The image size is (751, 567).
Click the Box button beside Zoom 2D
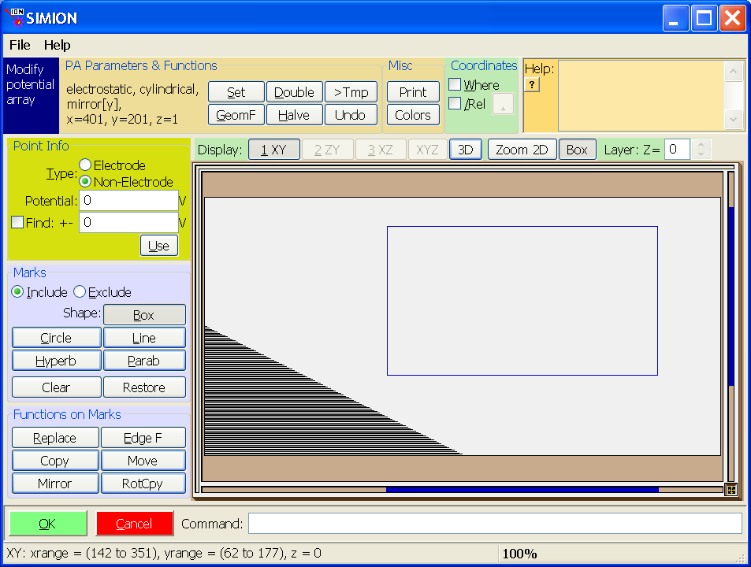577,150
